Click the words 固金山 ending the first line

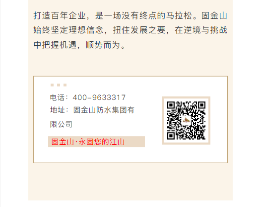click(214, 15)
